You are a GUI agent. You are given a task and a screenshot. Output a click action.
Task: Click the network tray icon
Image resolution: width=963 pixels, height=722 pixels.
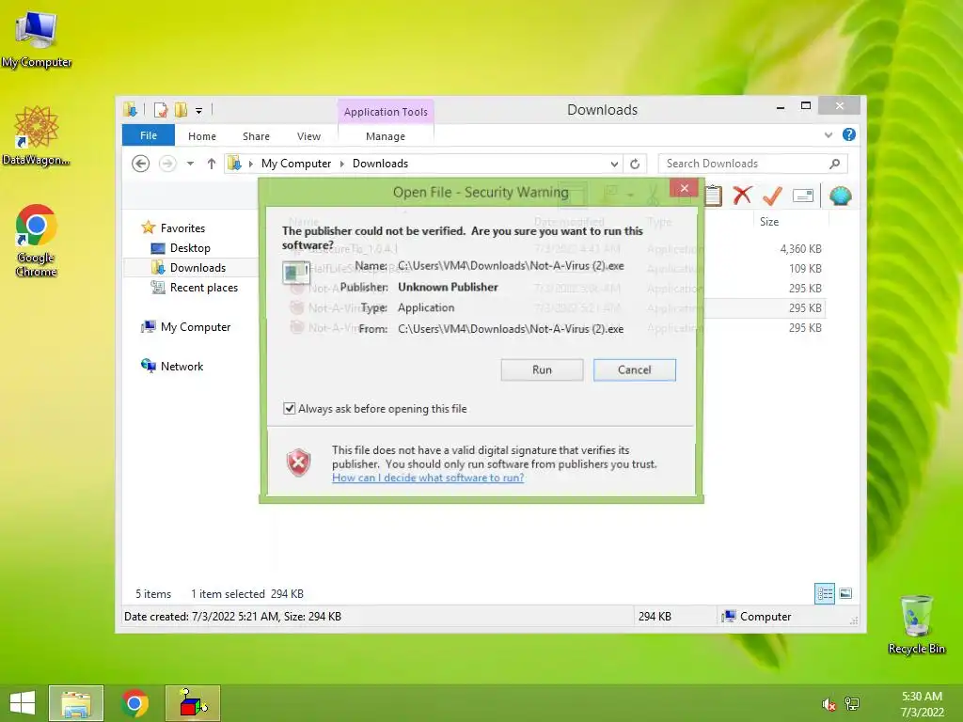[x=852, y=704]
